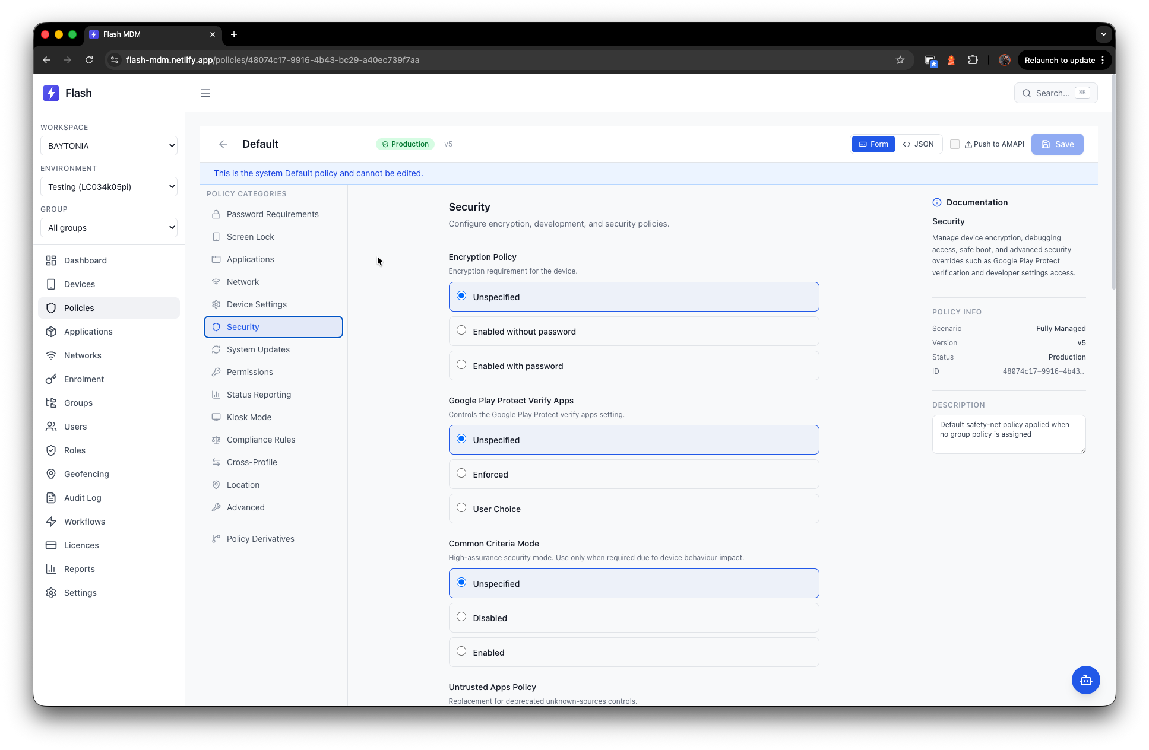The width and height of the screenshot is (1149, 750).
Task: Select Enforced for Google Play Protect
Action: pos(461,473)
